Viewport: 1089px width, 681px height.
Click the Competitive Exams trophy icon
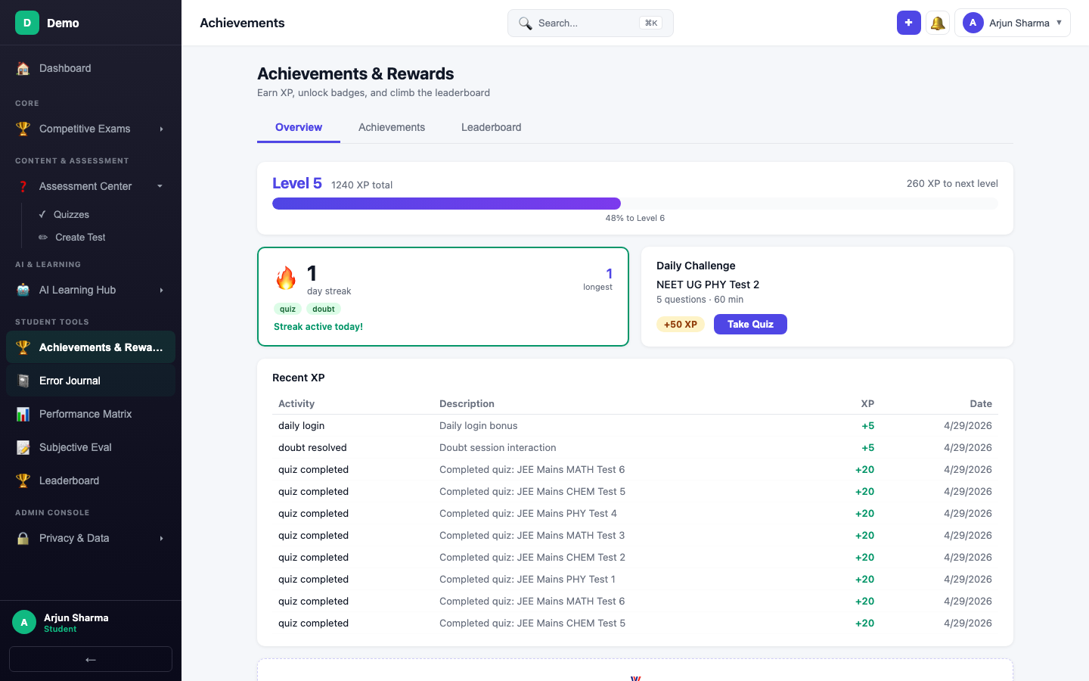(23, 129)
